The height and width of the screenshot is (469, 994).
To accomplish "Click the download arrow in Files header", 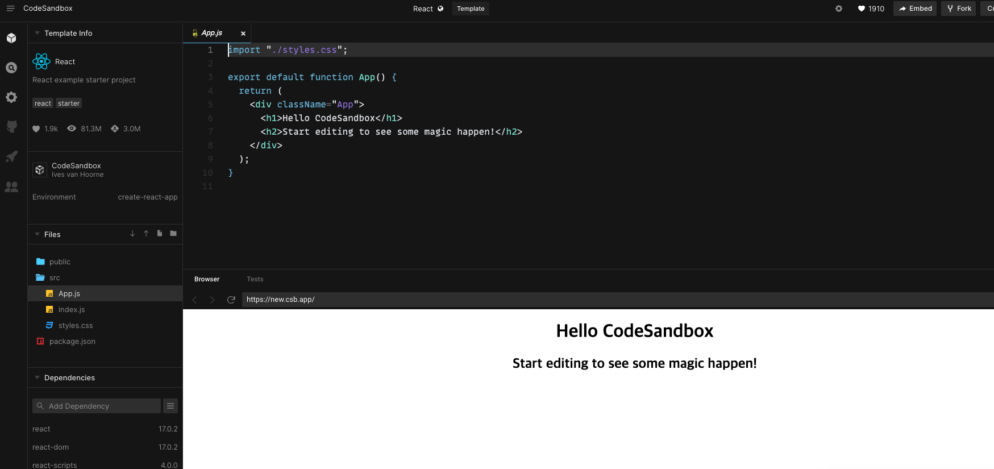I will point(132,234).
